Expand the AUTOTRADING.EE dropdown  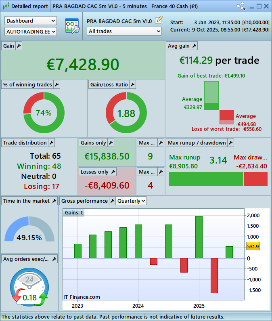pyautogui.click(x=31, y=31)
